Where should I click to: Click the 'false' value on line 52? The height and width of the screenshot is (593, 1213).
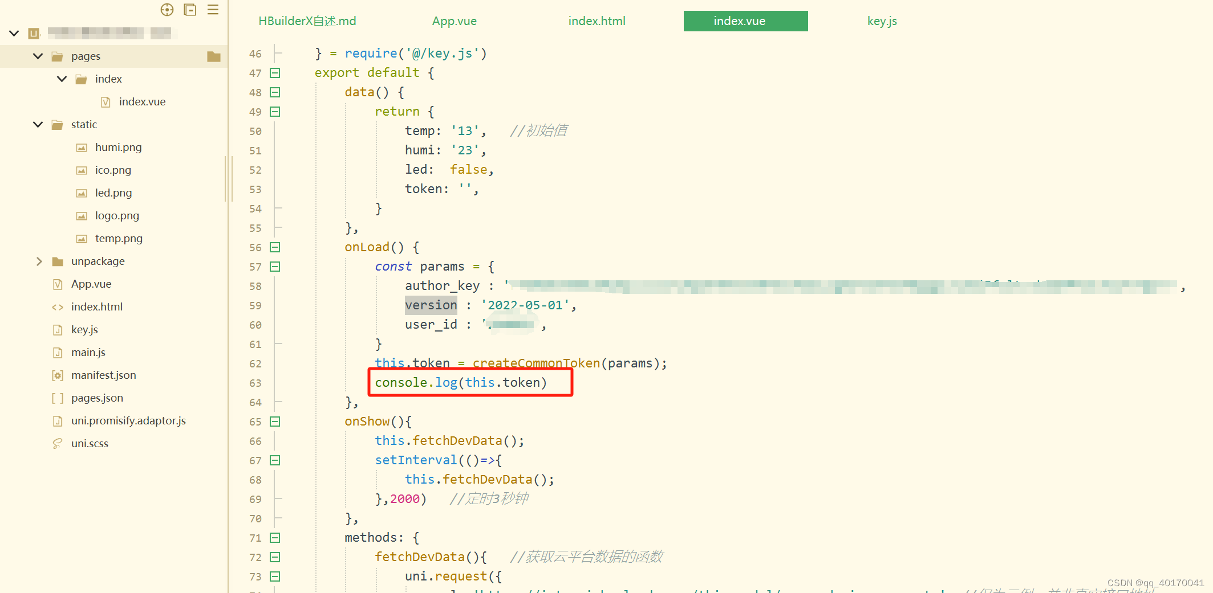pos(469,170)
